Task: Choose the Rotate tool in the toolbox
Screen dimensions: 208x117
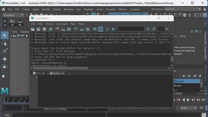Action: pyautogui.click(x=5, y=67)
